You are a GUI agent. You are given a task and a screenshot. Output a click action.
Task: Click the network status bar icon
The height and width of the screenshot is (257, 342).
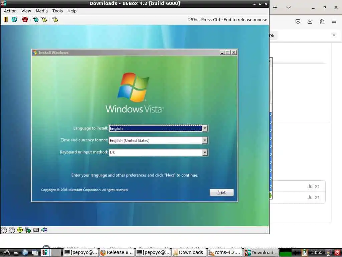click(x=28, y=230)
